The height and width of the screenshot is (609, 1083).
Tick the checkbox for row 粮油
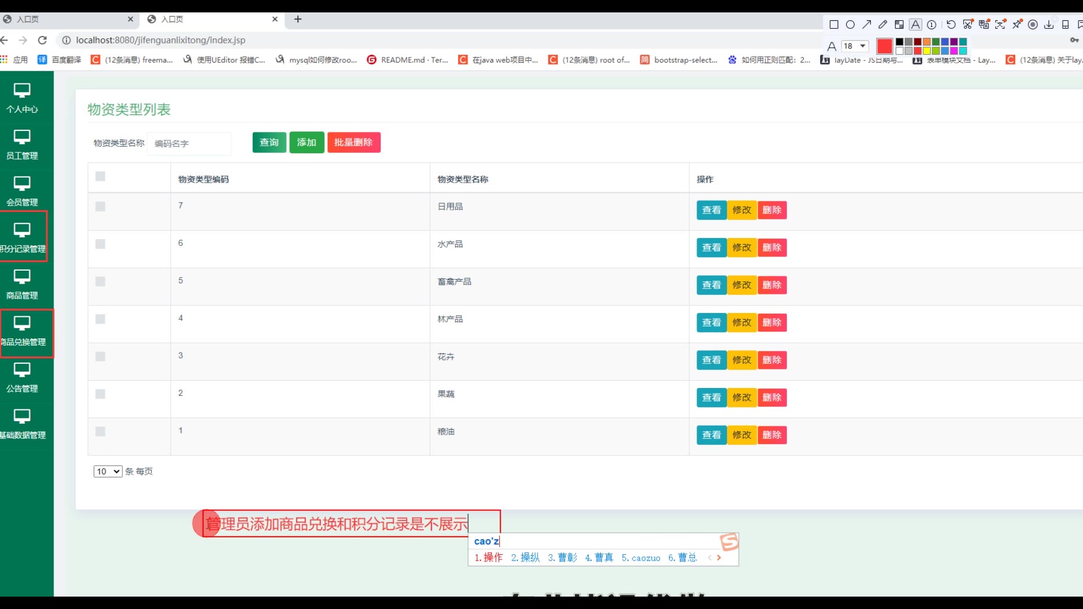(100, 431)
